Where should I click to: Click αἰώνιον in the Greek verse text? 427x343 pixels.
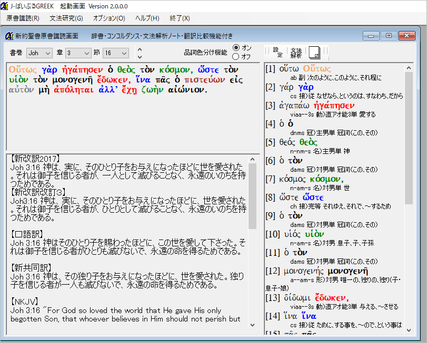(x=186, y=90)
